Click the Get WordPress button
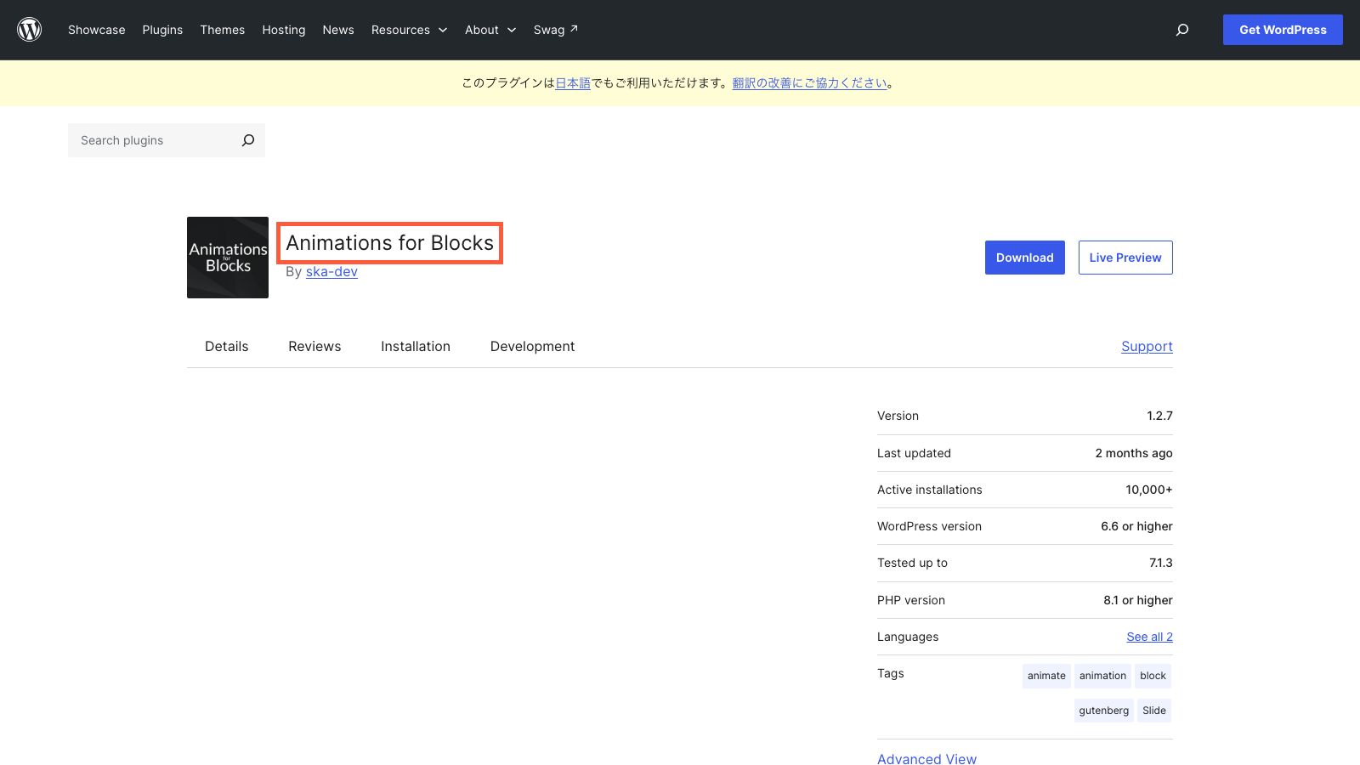 (1283, 30)
